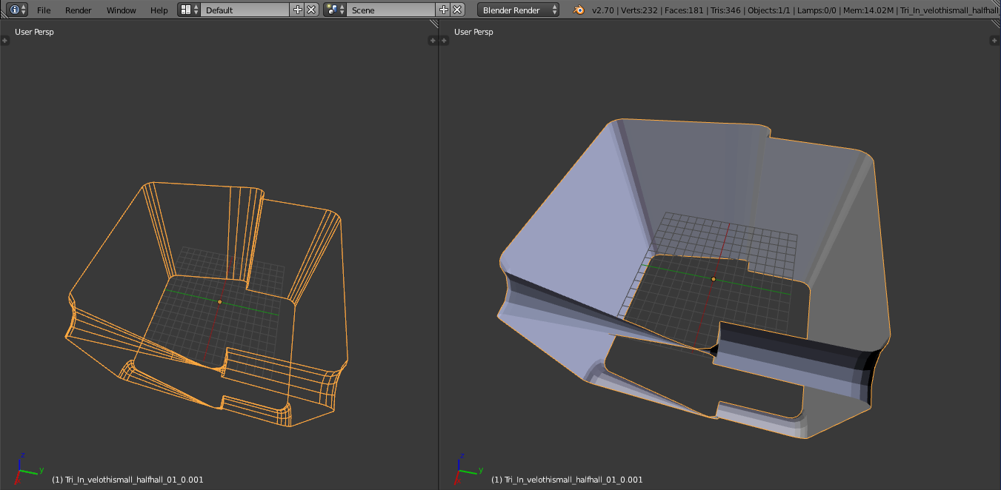The width and height of the screenshot is (1001, 490).
Task: Click the Default screen layout name field
Action: (x=245, y=10)
